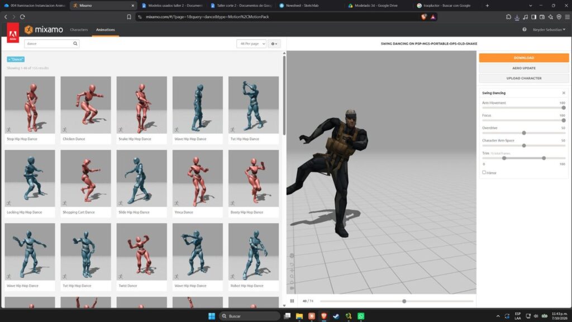
Task: Go back to the previous page
Action: [6, 17]
